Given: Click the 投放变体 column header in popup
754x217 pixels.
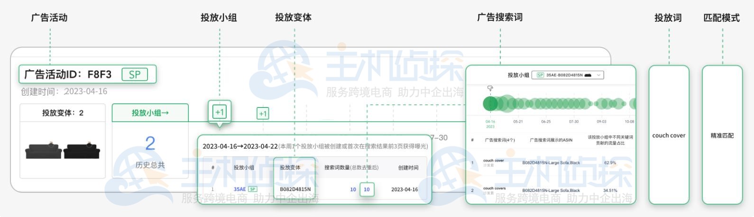Looking at the screenshot, I should tap(290, 167).
